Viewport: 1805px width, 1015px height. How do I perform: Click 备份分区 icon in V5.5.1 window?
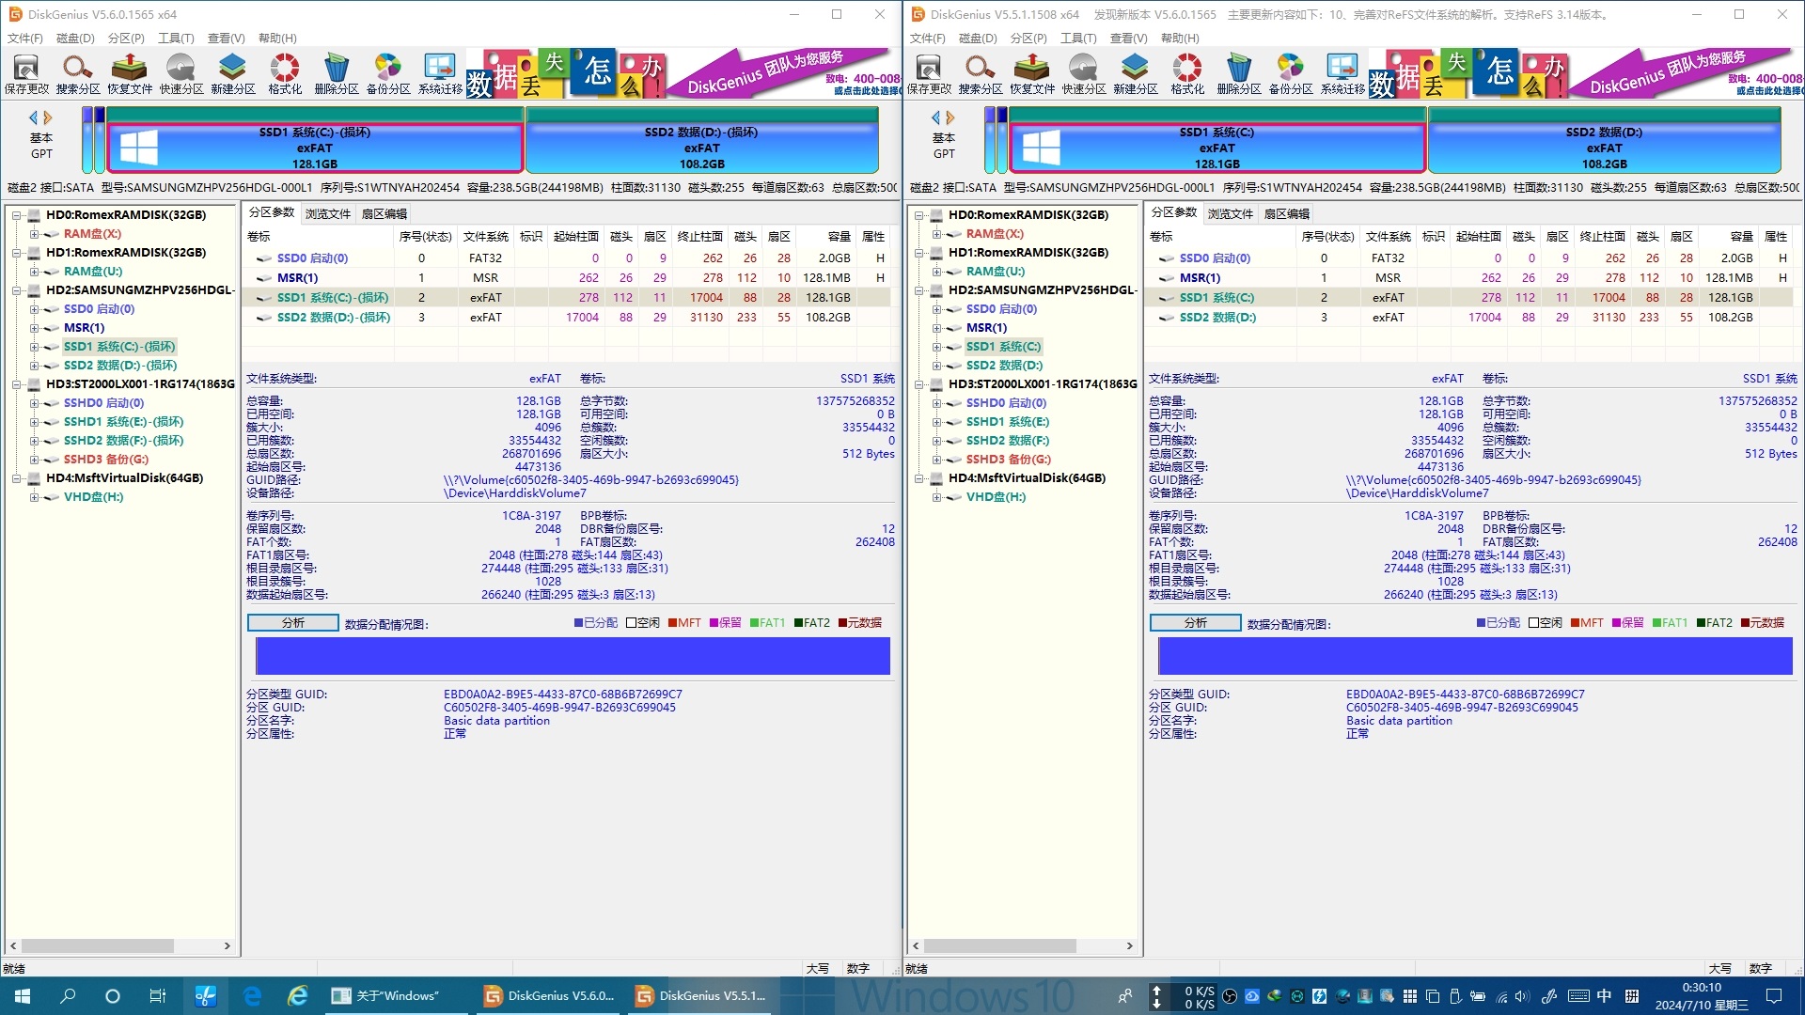(1291, 74)
